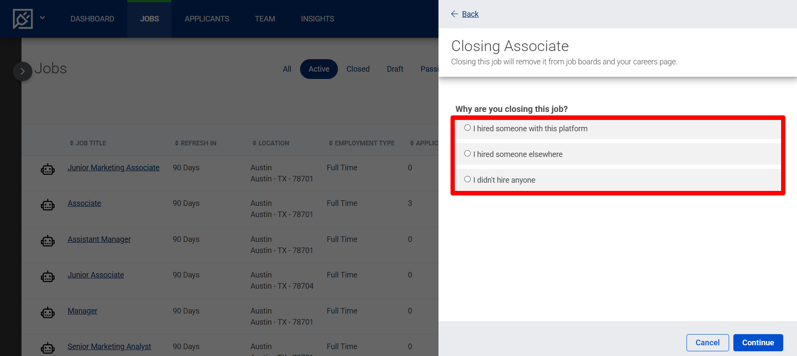Open the Applicants tab
This screenshot has height=356, width=797.
(207, 19)
